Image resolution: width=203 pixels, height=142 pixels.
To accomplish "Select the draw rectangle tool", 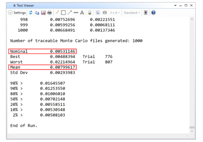I will (x=63, y=13).
